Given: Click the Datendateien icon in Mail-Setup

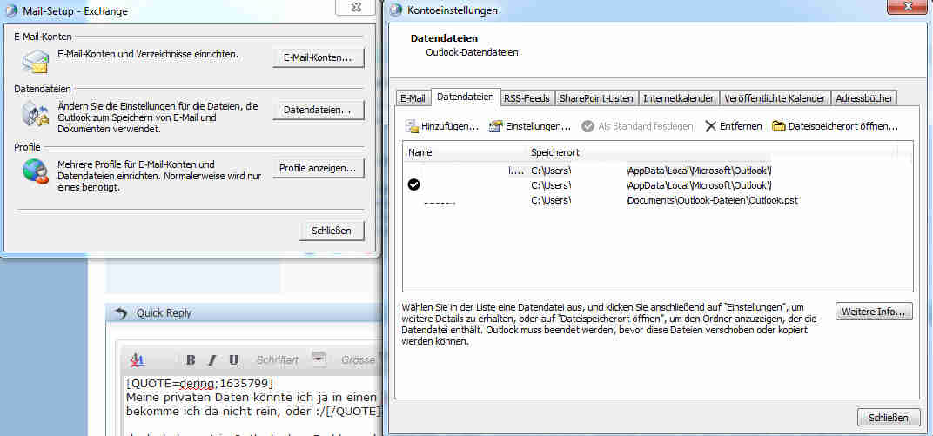Looking at the screenshot, I should coord(36,113).
